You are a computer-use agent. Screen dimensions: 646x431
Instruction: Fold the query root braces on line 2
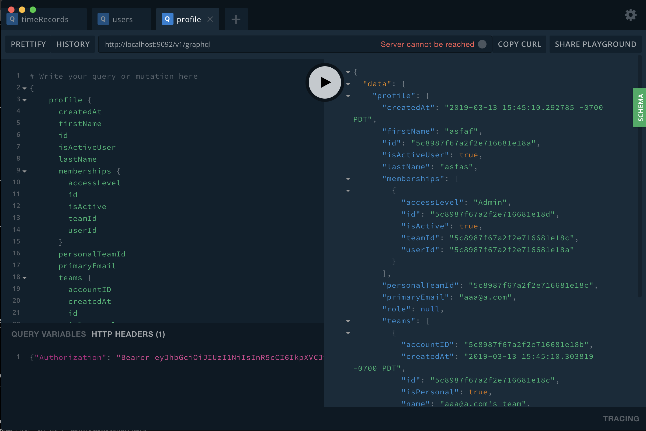[25, 88]
